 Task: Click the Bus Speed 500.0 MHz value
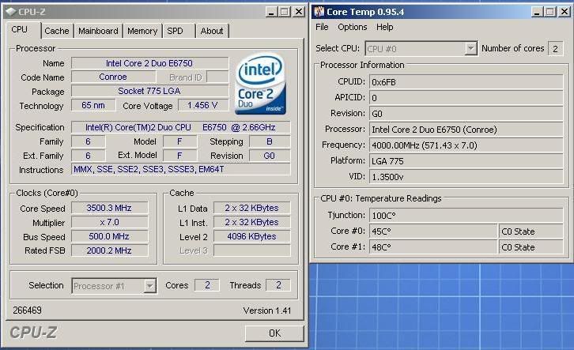pos(109,236)
